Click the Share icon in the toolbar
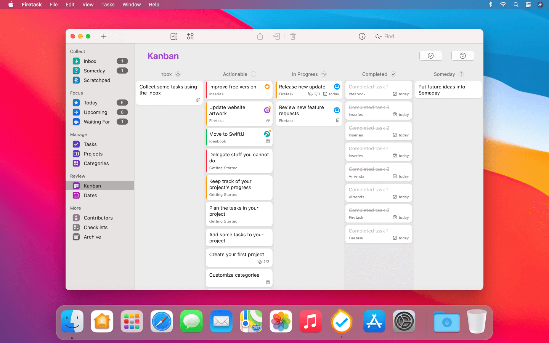Viewport: 549px width, 343px height. [x=260, y=36]
